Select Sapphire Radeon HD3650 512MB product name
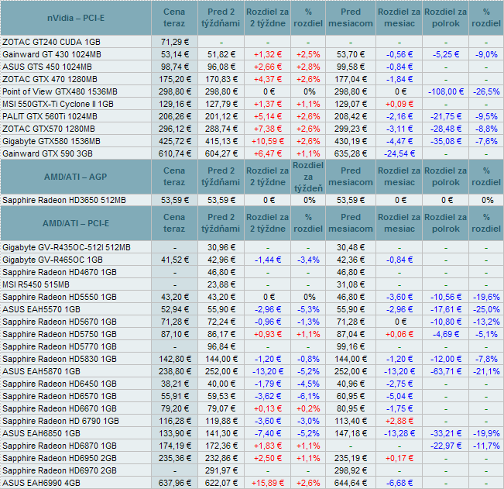Viewport: 504px width, 489px height. (64, 200)
